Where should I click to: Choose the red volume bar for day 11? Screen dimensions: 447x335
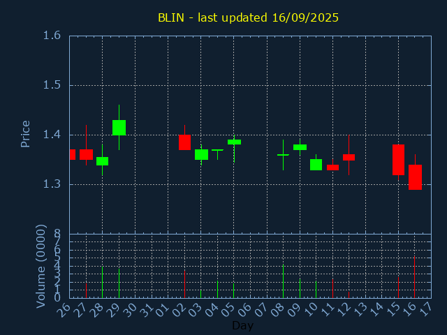(332, 288)
